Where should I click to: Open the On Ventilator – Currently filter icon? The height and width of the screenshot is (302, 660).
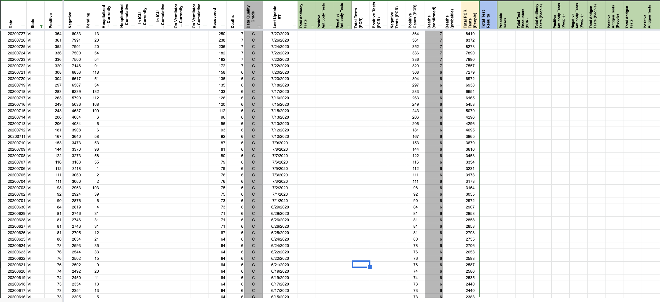click(x=187, y=26)
